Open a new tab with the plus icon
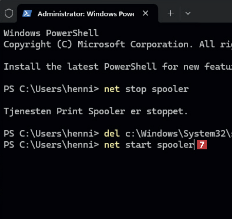The width and height of the screenshot is (232, 219). coord(171,13)
